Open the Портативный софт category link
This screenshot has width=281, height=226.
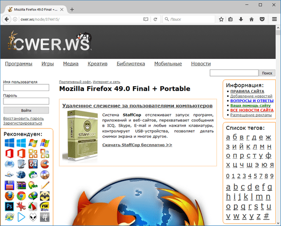[x=75, y=82]
